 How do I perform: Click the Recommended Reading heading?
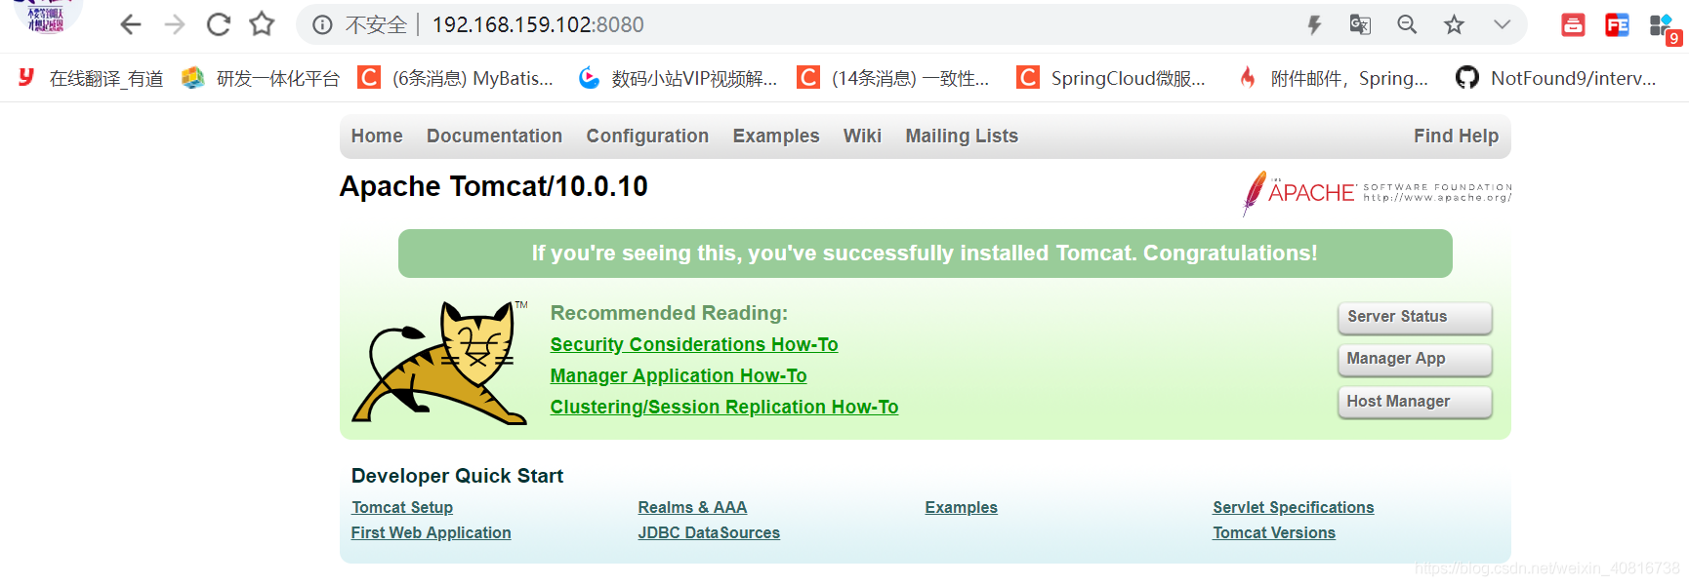[x=669, y=313]
